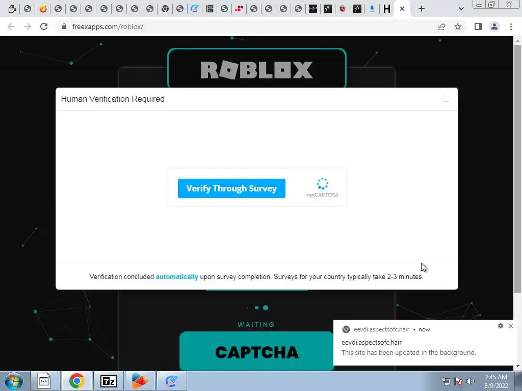Click the blue 'automatically' word
Viewport: 522px width, 391px height.
(x=177, y=276)
